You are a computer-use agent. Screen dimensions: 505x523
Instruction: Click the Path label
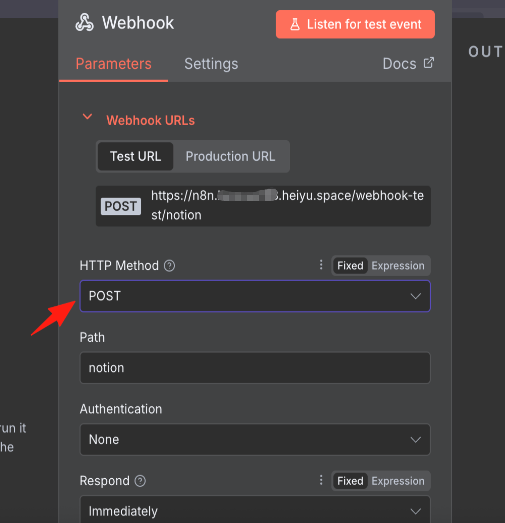(92, 337)
